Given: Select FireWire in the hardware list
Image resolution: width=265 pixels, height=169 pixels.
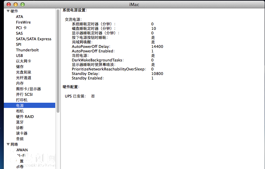Looking at the screenshot, I should tap(23, 22).
